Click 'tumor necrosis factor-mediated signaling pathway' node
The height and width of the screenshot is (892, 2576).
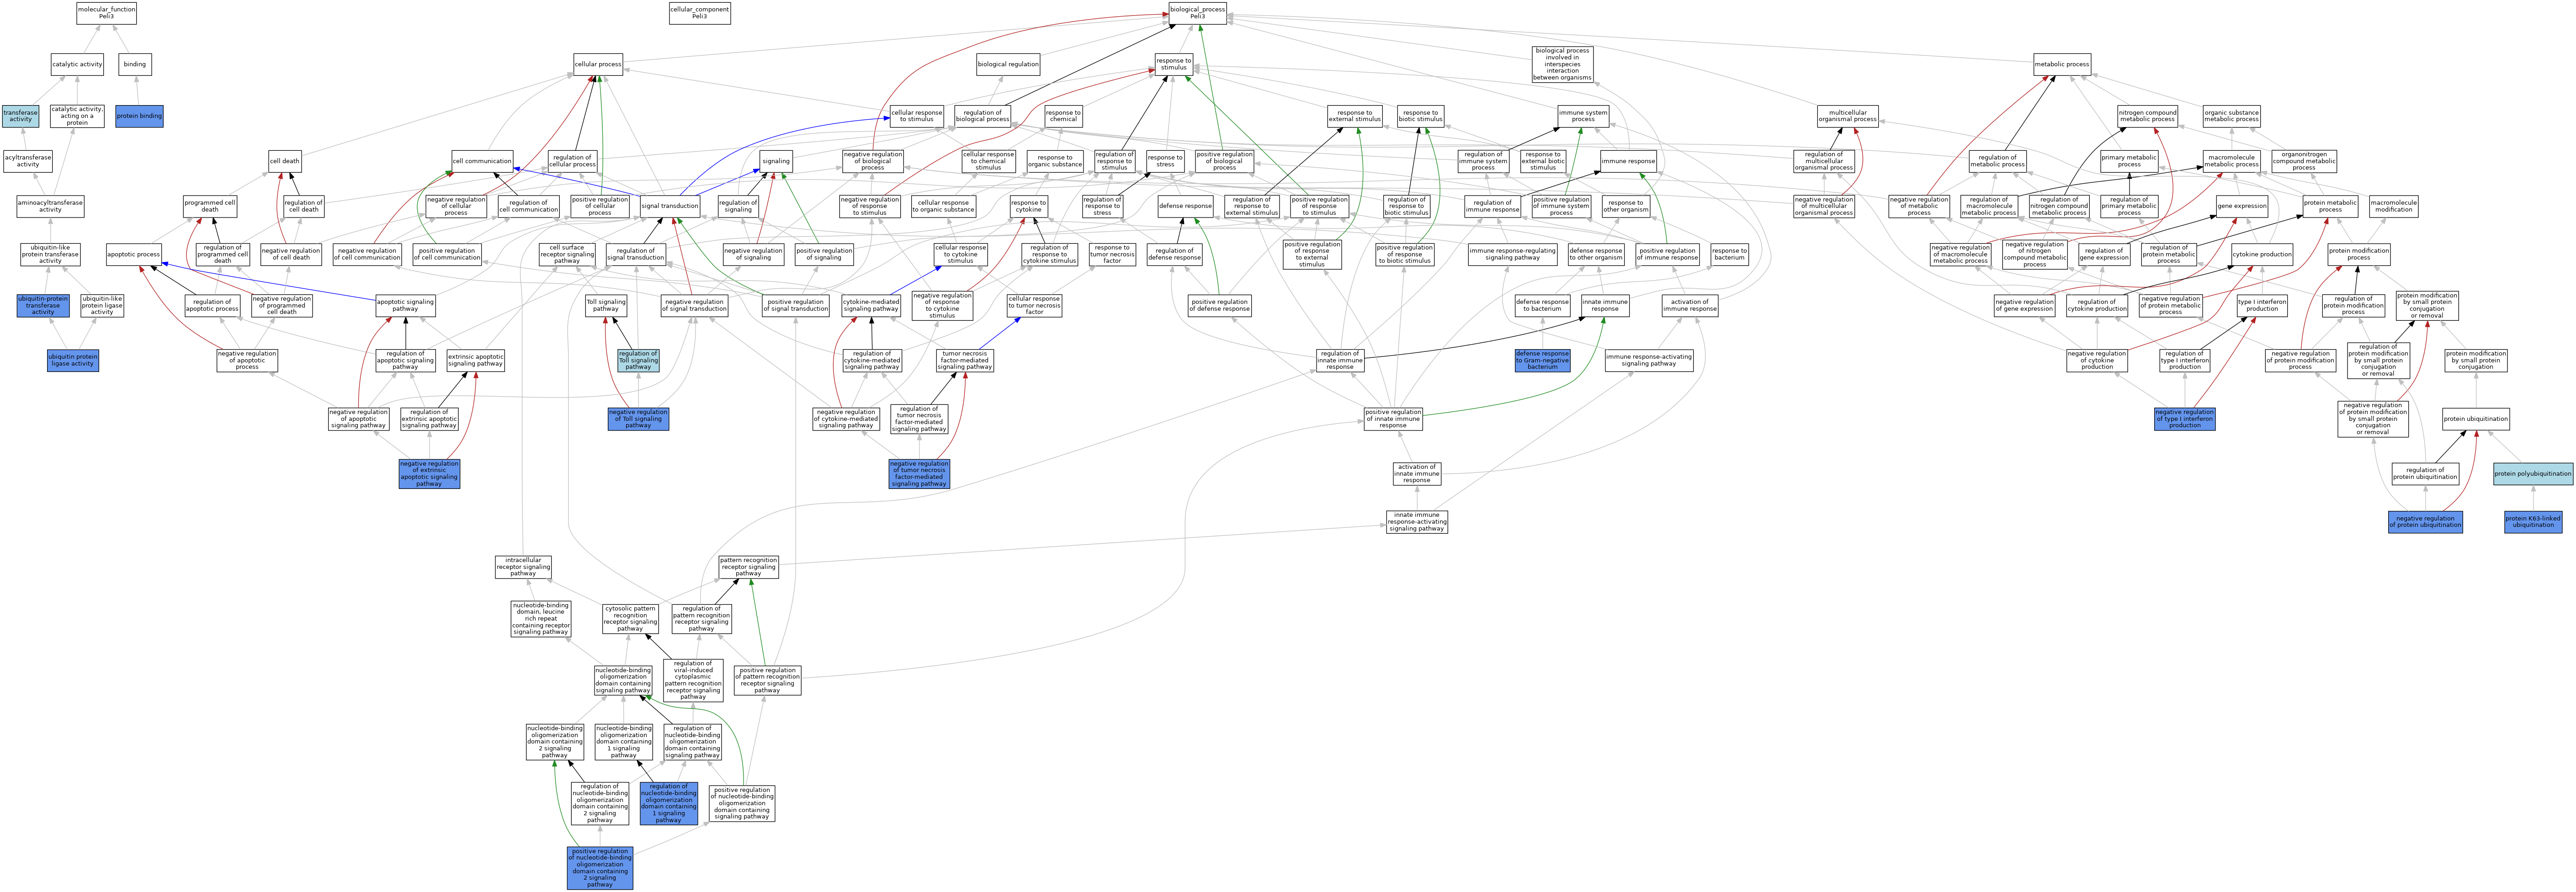[x=965, y=360]
